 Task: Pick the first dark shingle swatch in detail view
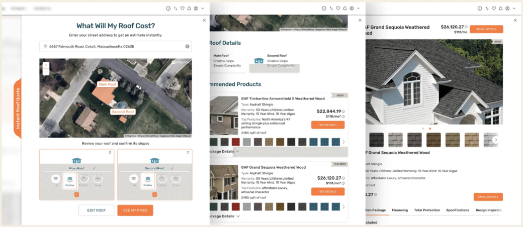click(377, 140)
